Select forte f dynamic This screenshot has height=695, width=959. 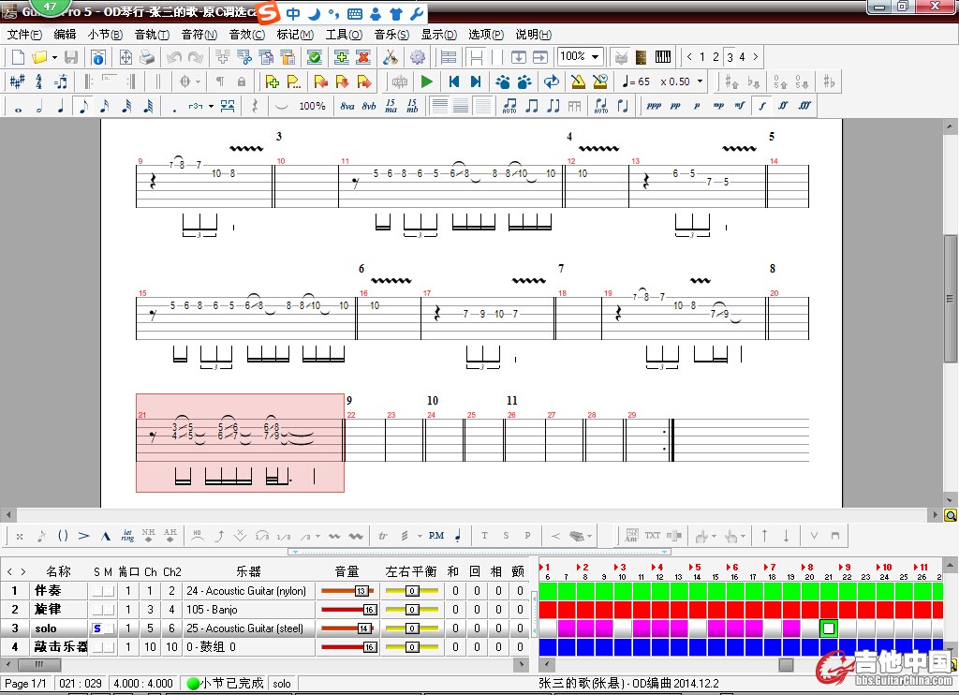coord(762,106)
